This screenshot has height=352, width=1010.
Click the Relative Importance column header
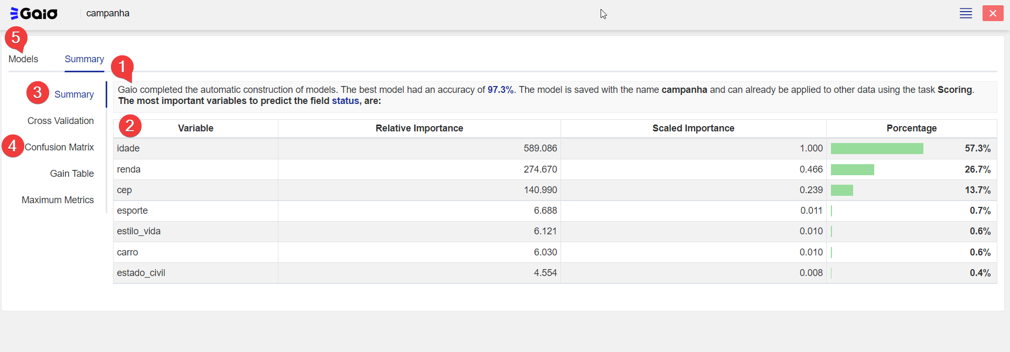click(x=419, y=128)
